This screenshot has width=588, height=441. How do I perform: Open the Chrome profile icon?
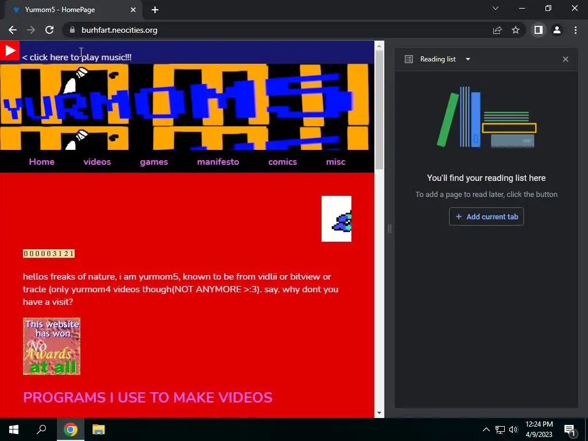[557, 30]
